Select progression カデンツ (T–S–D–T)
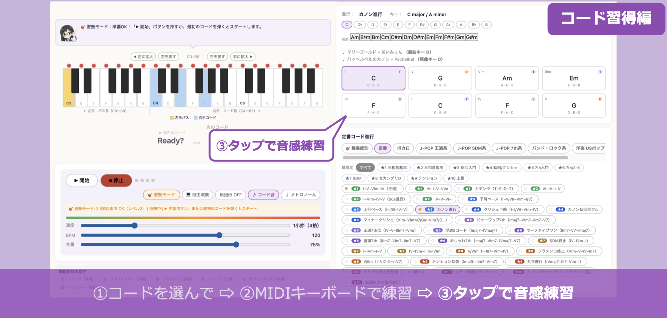This screenshot has width=667, height=318. [486, 189]
